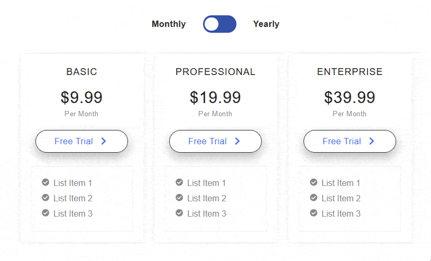Select the Monthly billing label
This screenshot has width=431, height=261.
pos(169,24)
